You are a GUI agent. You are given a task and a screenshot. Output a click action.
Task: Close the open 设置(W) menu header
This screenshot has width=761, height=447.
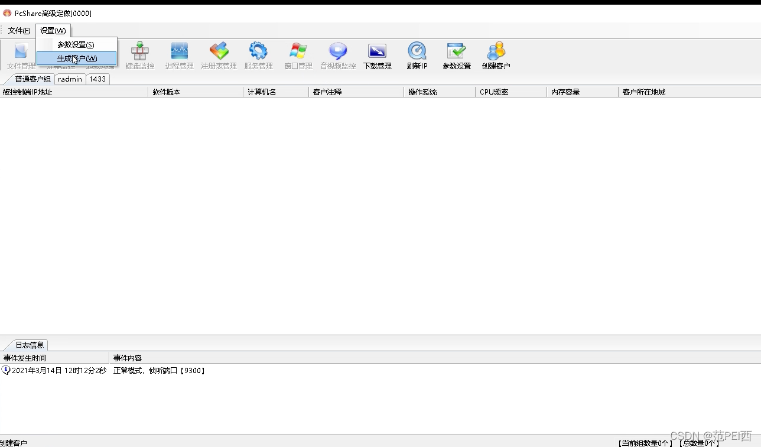click(x=53, y=31)
